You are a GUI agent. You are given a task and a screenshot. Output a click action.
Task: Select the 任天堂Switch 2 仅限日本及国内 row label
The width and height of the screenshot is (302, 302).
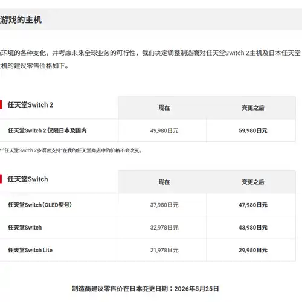(47, 130)
